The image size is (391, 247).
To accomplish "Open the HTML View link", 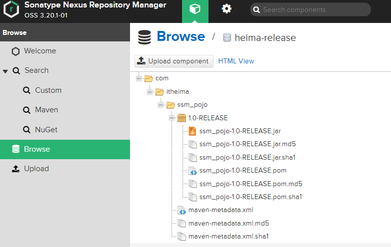I will tap(236, 61).
